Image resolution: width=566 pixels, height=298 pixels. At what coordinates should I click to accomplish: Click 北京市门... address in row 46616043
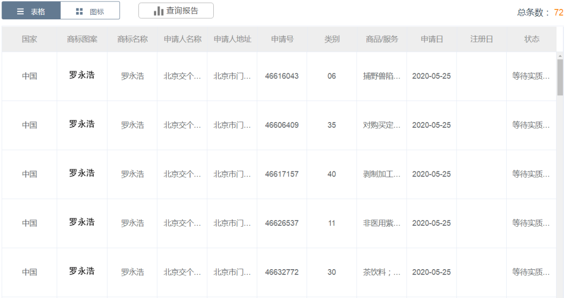232,76
